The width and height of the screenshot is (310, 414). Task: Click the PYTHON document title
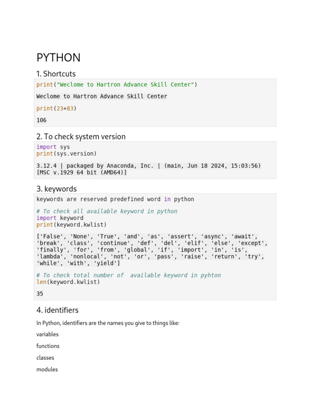click(59, 58)
